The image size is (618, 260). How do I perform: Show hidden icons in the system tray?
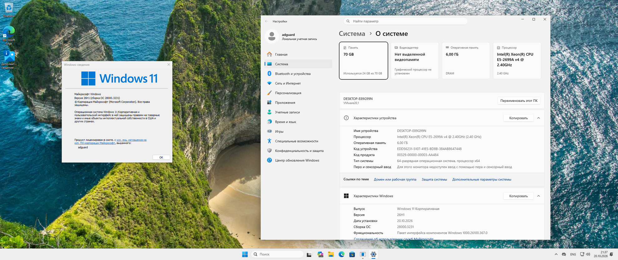[x=556, y=254]
